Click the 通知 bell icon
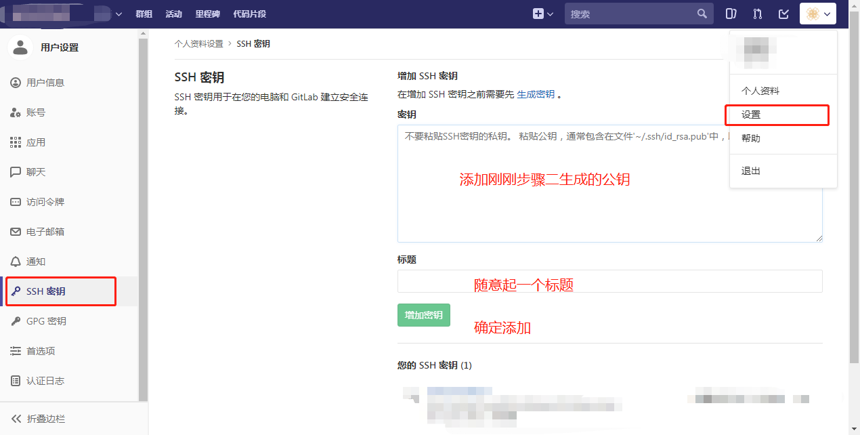Image resolution: width=860 pixels, height=435 pixels. coord(16,262)
